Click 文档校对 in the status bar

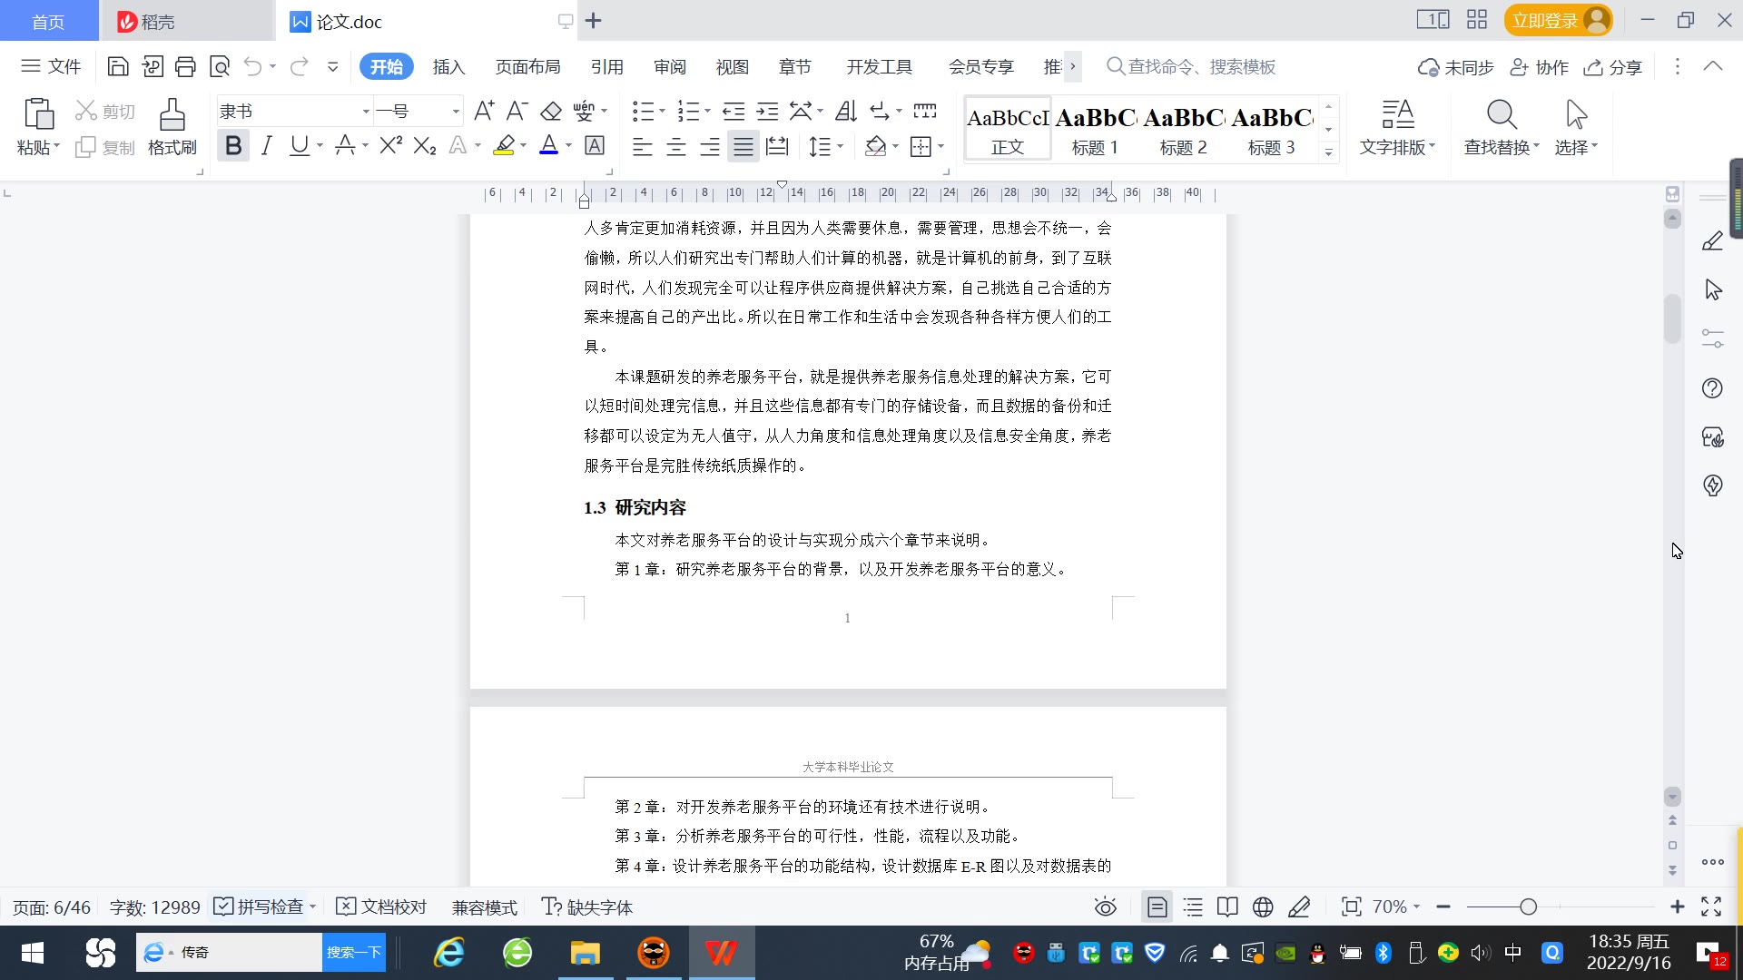coord(381,906)
